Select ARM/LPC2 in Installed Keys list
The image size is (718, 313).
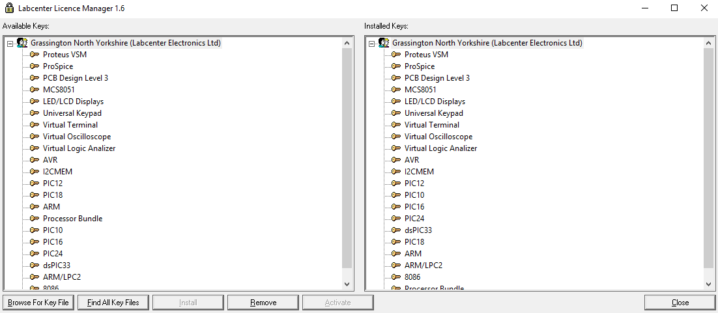423,265
